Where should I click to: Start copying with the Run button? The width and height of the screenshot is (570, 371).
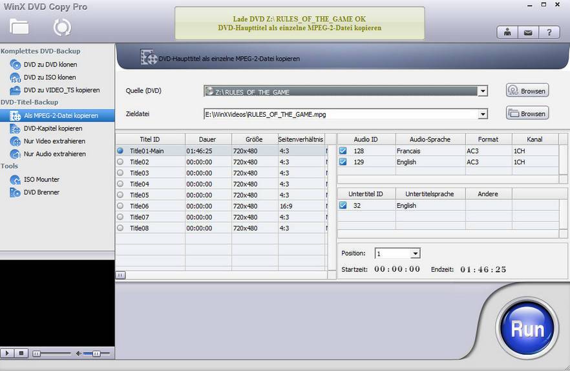[x=527, y=328]
